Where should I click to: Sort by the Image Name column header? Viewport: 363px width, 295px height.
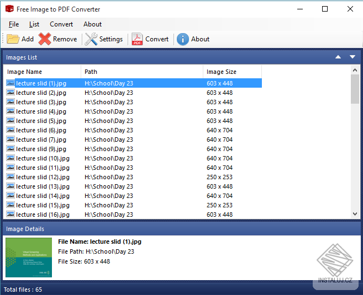(x=42, y=72)
